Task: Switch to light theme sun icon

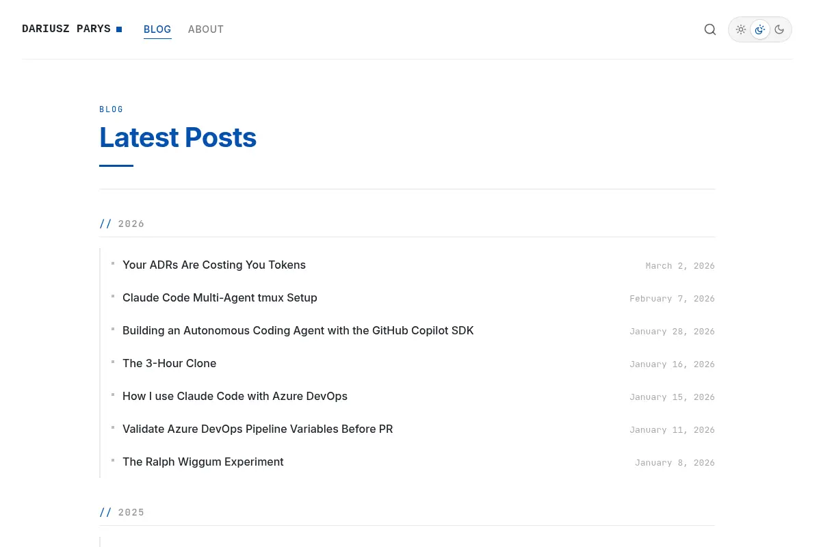Action: click(741, 29)
